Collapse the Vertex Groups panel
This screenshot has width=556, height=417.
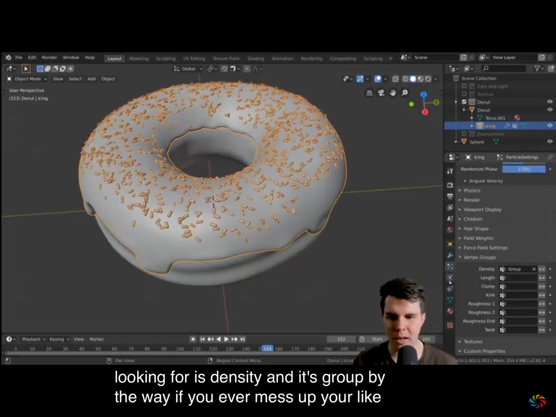[479, 257]
